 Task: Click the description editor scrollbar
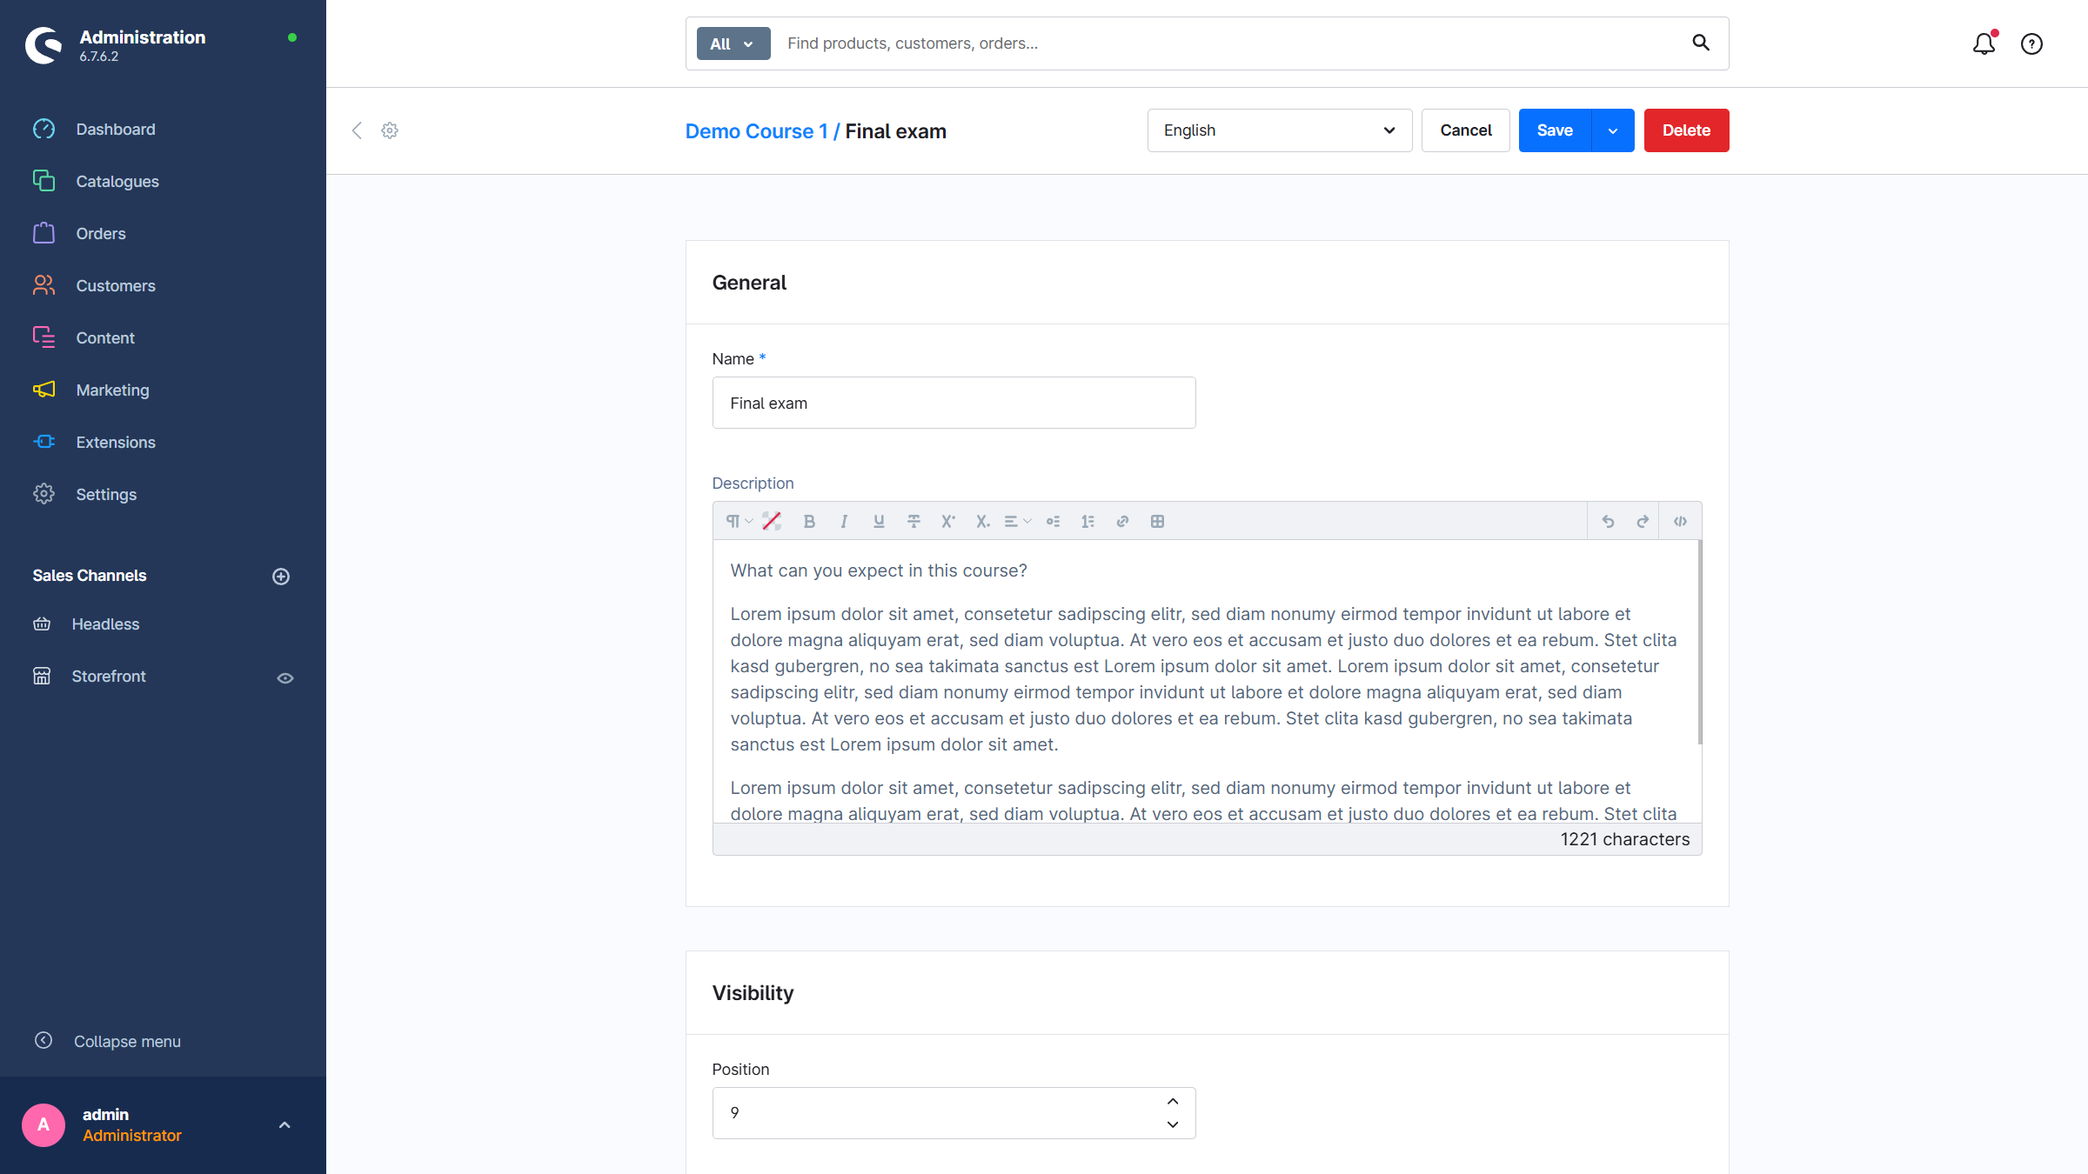pos(1699,644)
